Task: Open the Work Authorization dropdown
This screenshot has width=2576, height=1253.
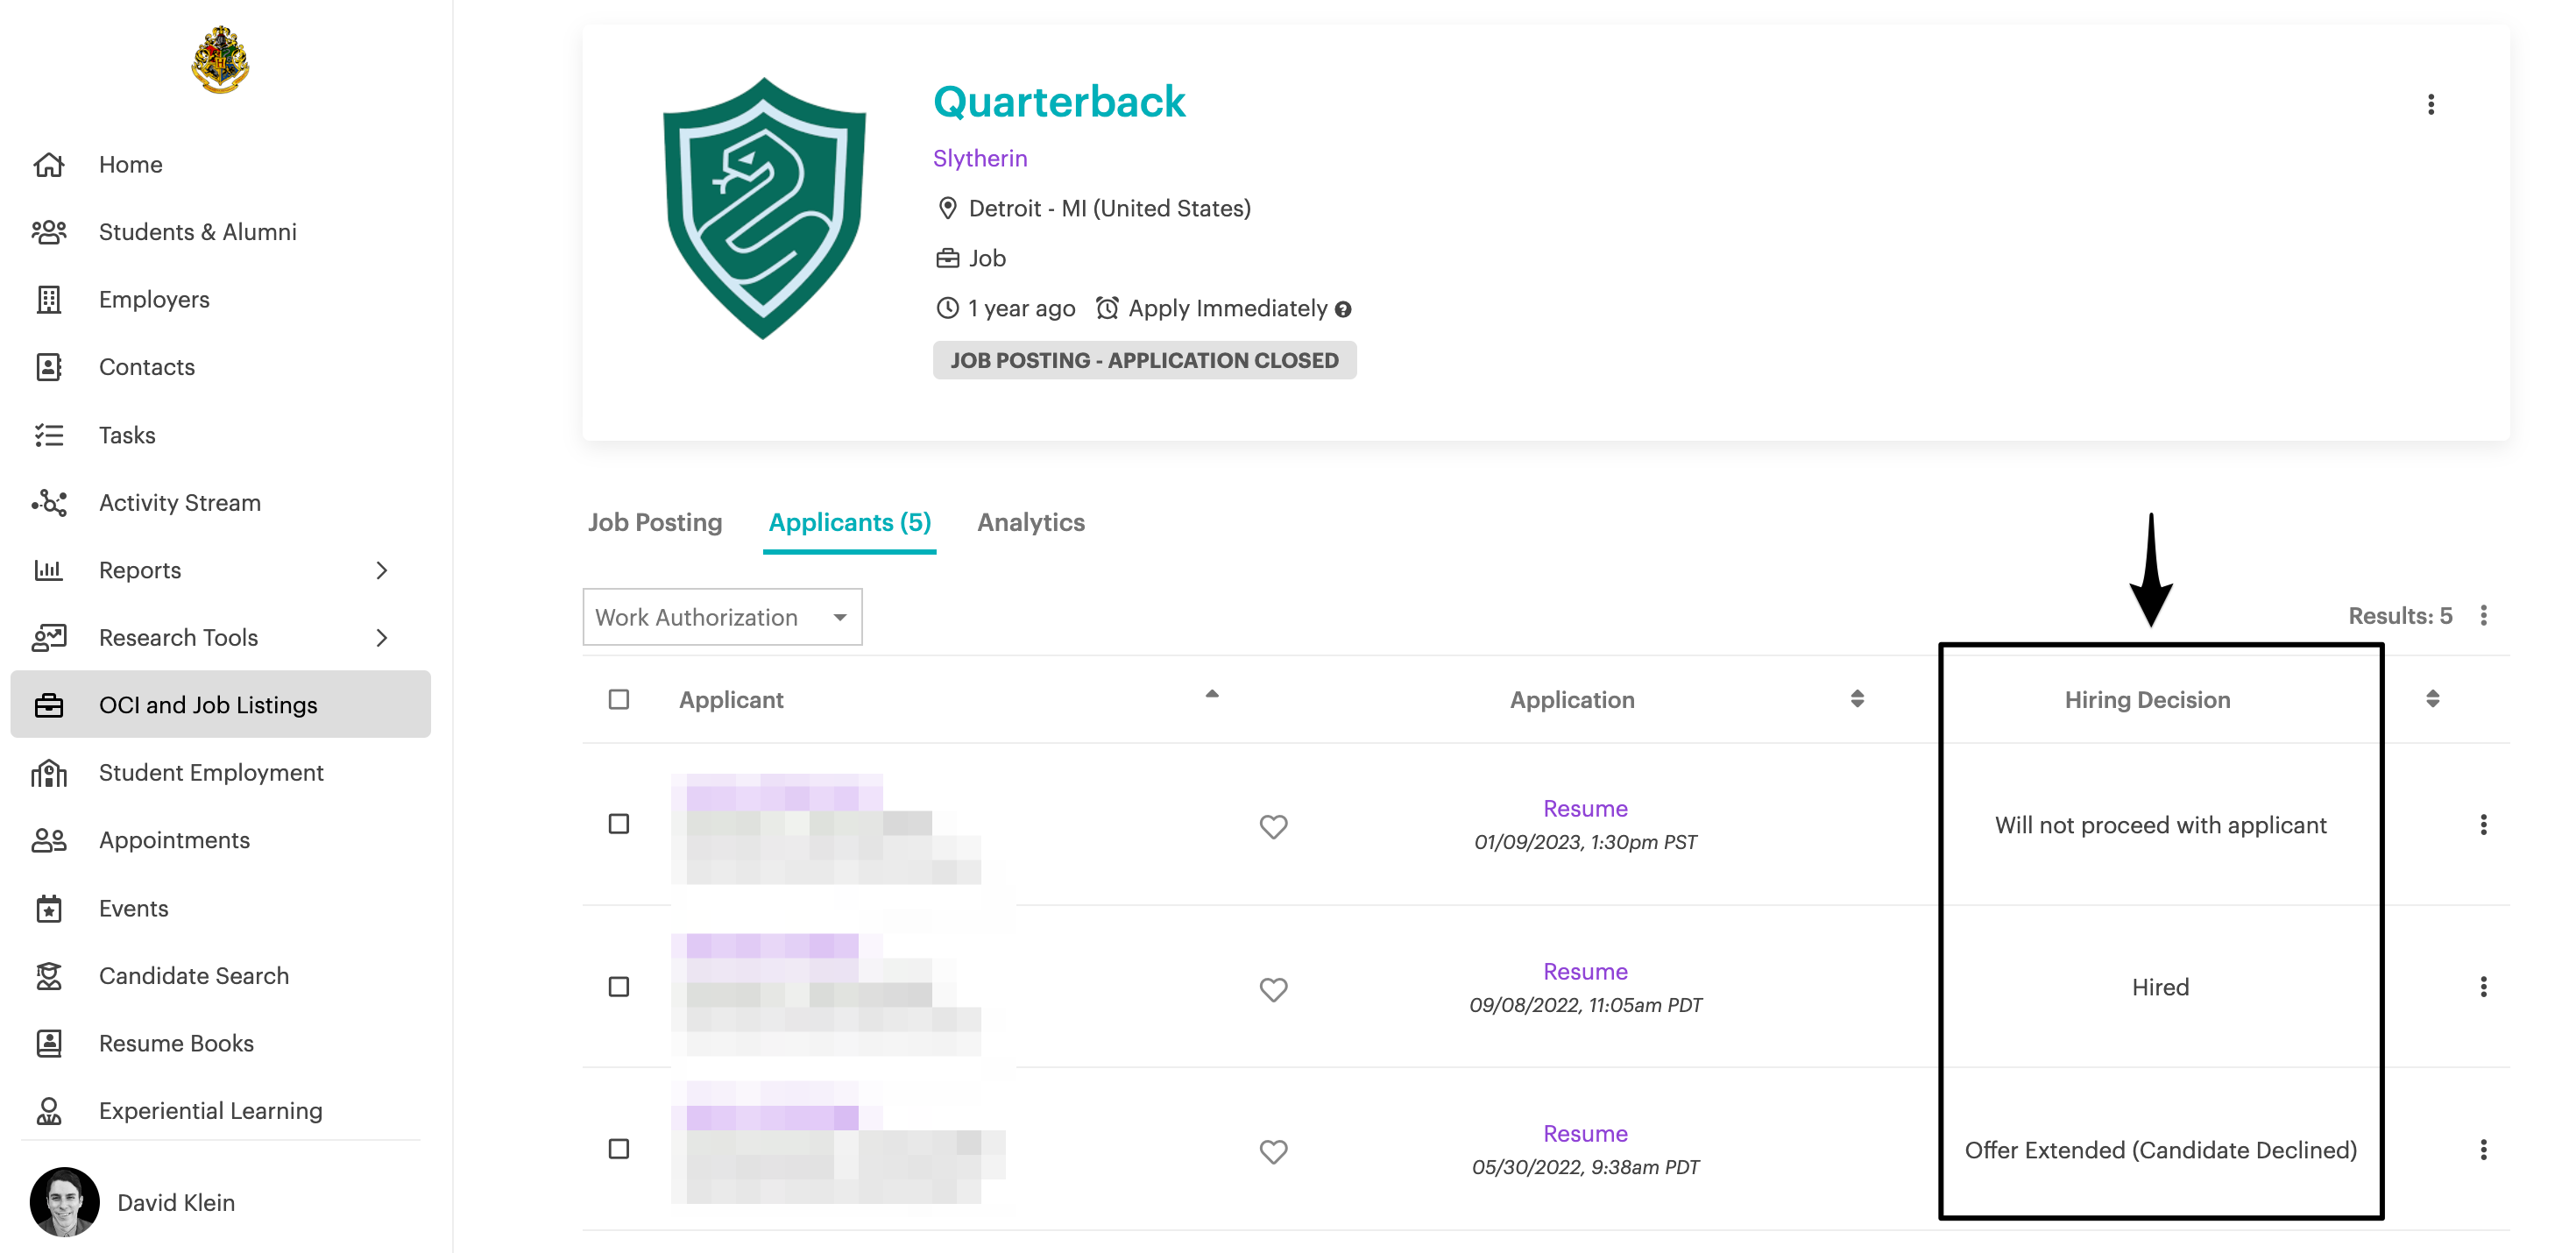Action: 722,617
